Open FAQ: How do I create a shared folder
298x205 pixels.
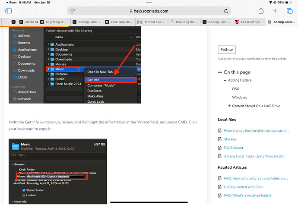256,178
